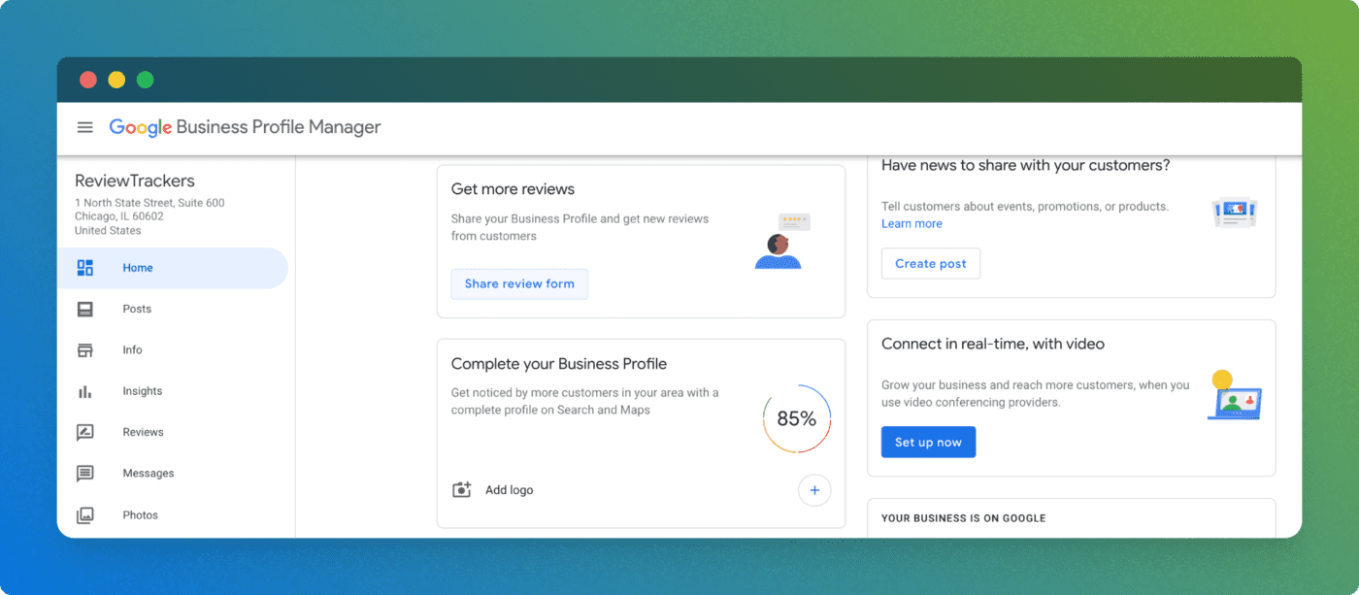
Task: Click the Reviews star icon in sidebar
Action: (85, 433)
